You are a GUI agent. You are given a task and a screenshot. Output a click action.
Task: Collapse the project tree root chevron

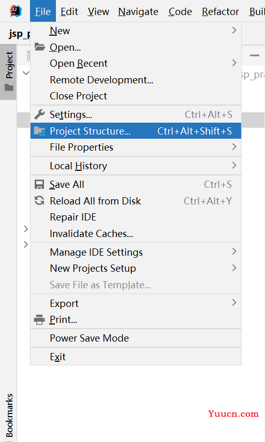coord(26,73)
